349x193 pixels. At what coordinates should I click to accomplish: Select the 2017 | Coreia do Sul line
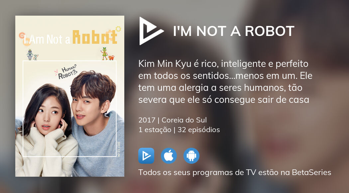tap(173, 120)
